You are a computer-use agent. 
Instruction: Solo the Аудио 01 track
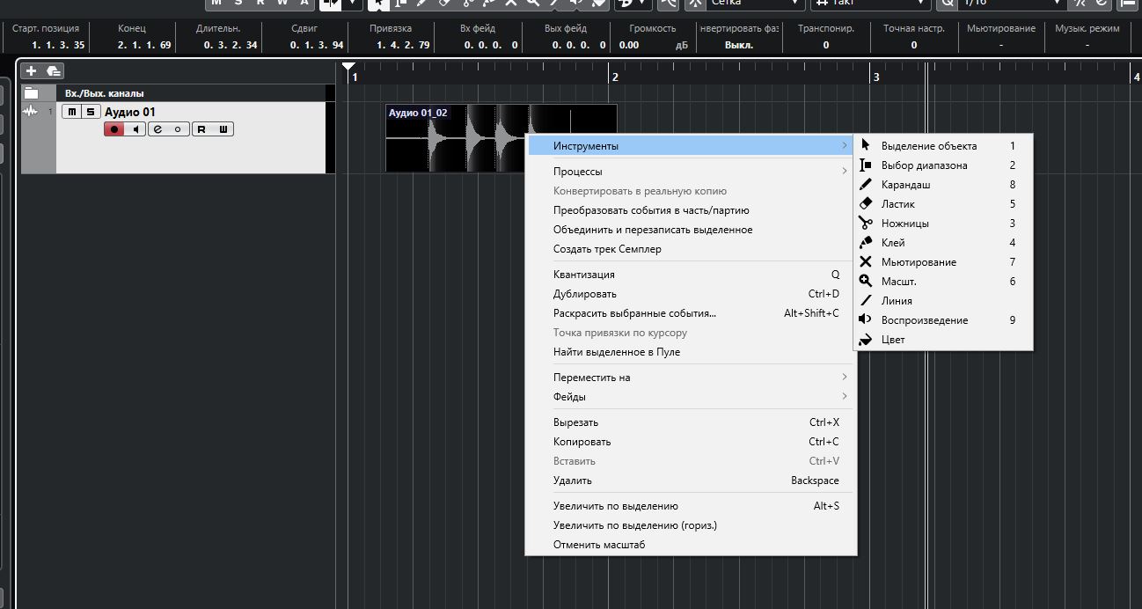click(x=90, y=112)
